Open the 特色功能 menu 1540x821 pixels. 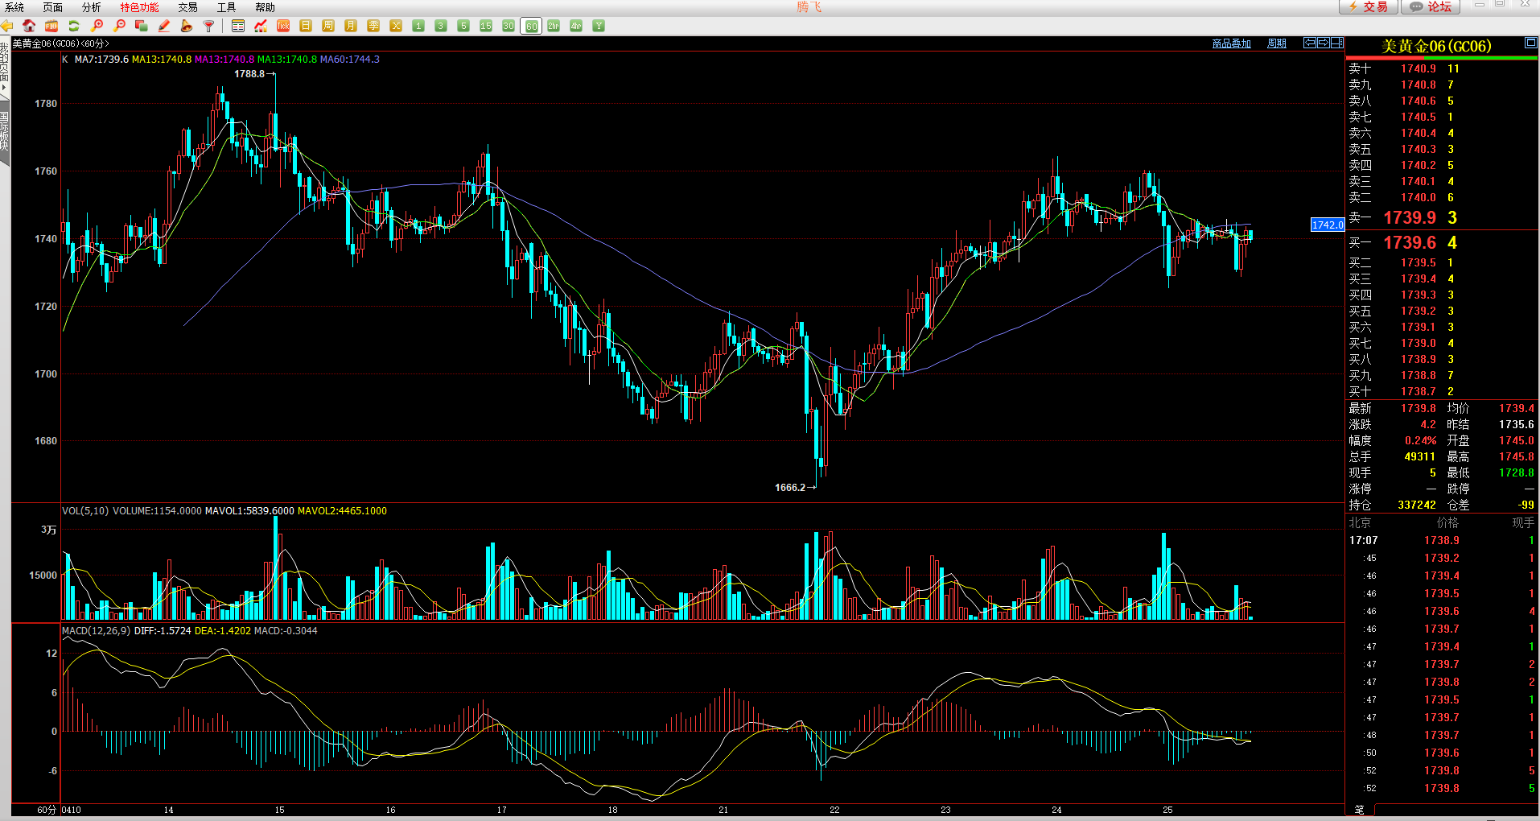[140, 7]
